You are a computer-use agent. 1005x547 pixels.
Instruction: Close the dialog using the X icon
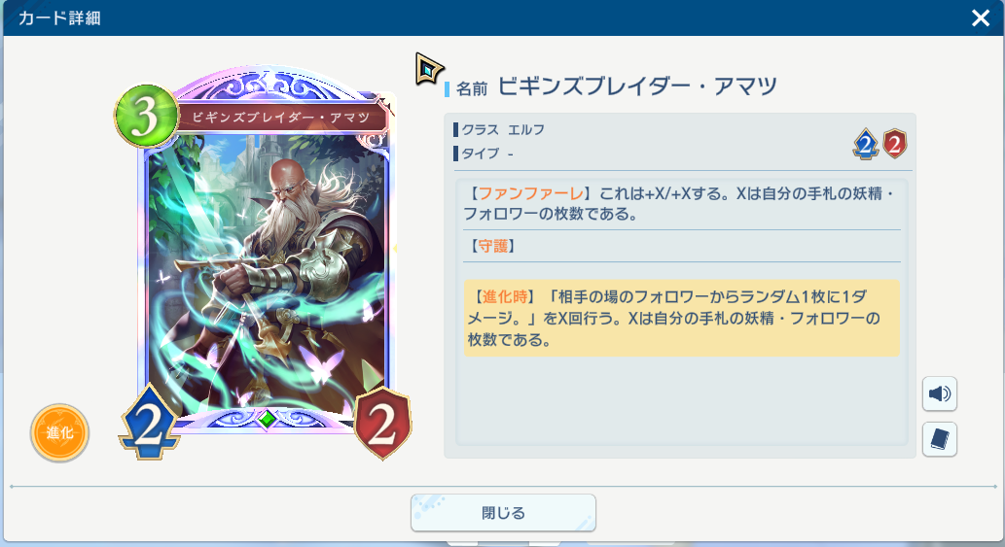coord(980,17)
